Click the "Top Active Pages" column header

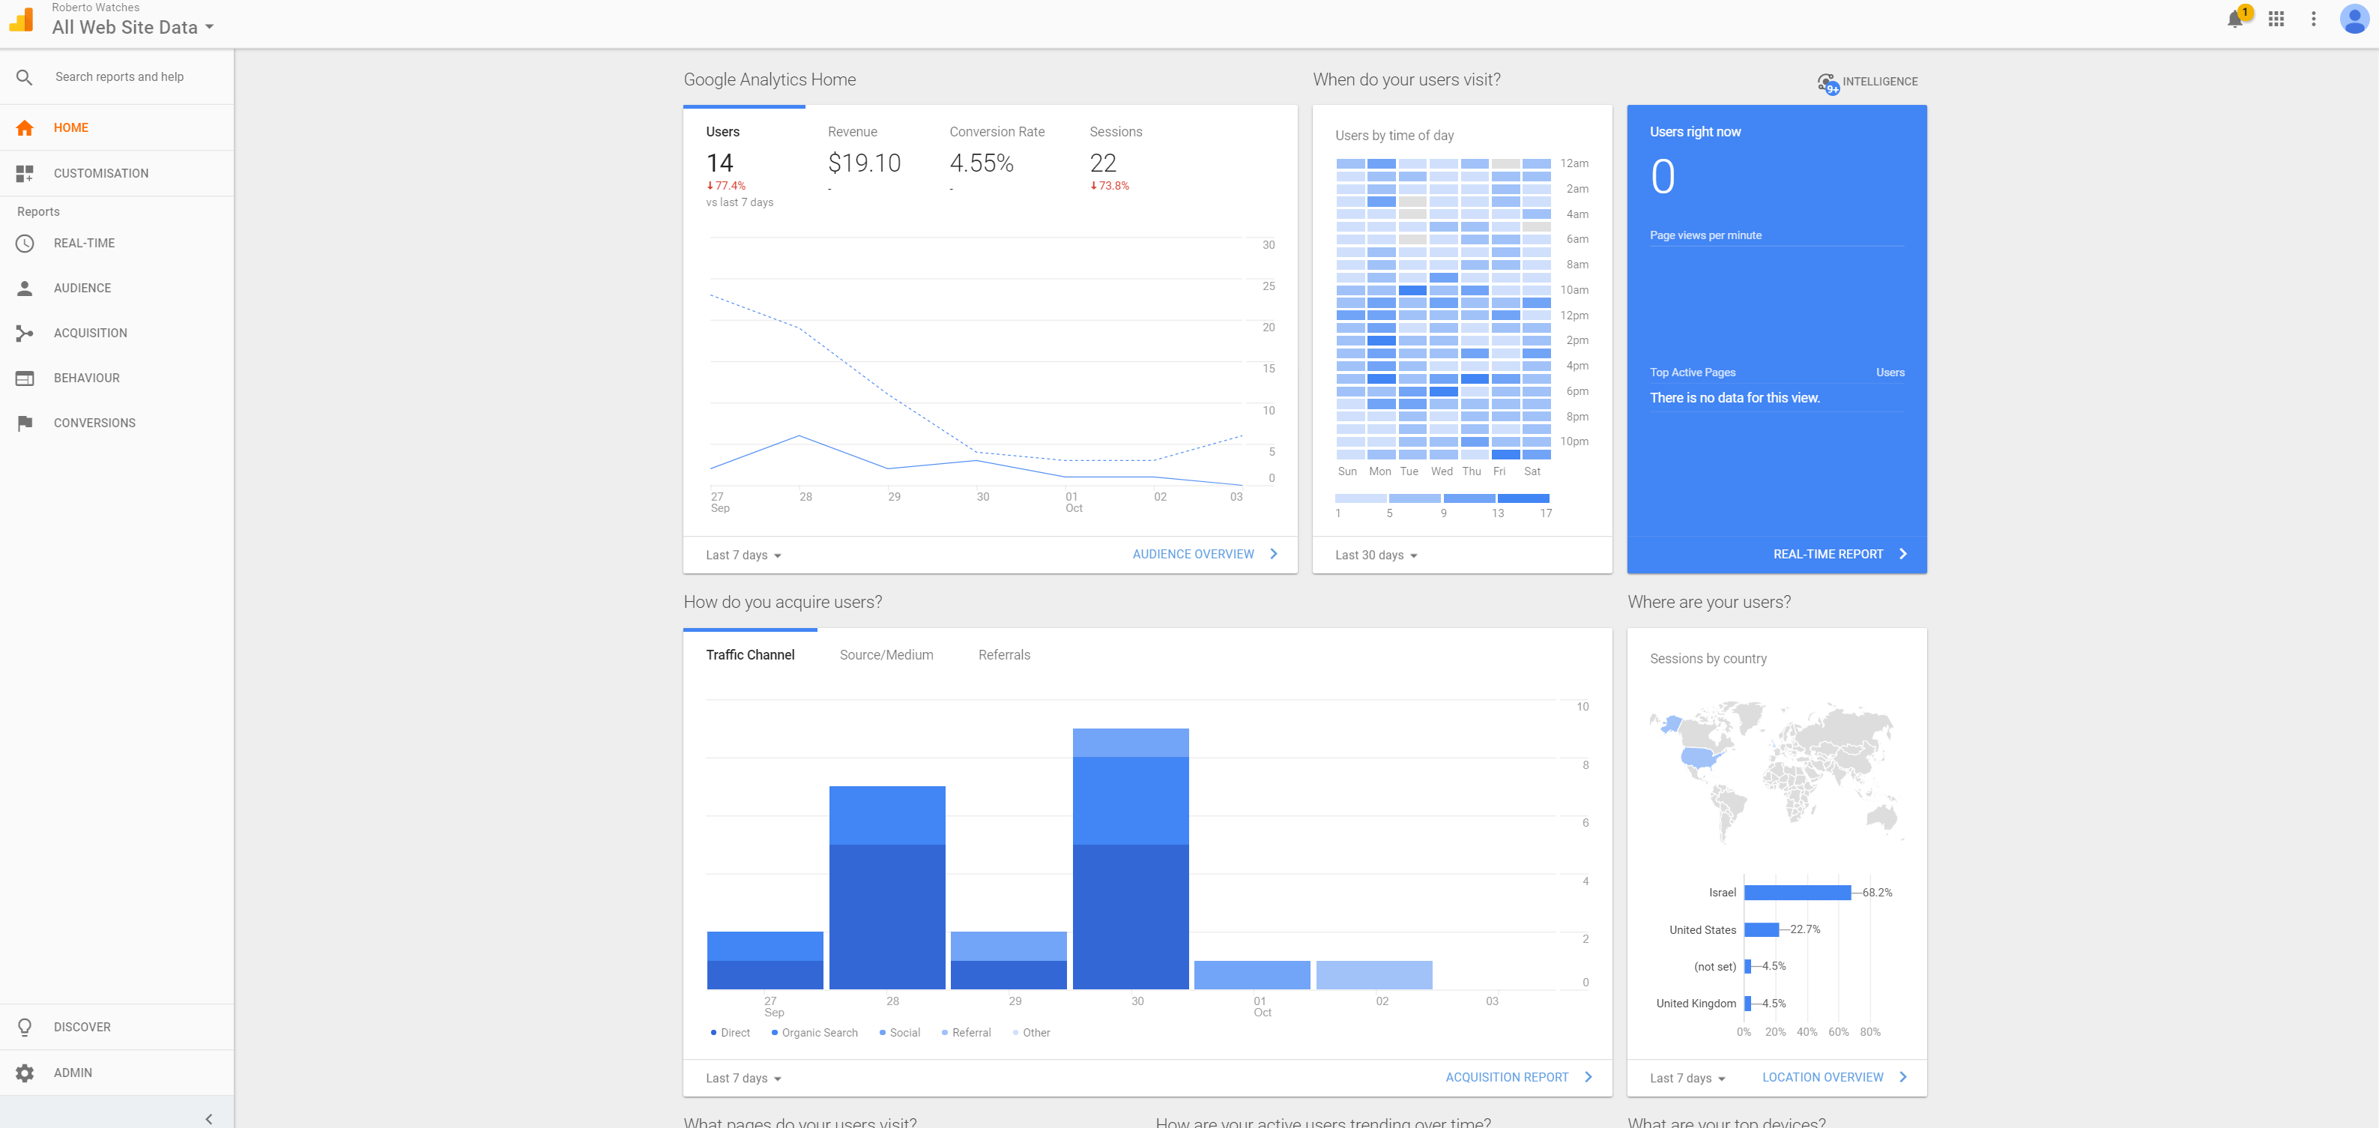[1693, 373]
